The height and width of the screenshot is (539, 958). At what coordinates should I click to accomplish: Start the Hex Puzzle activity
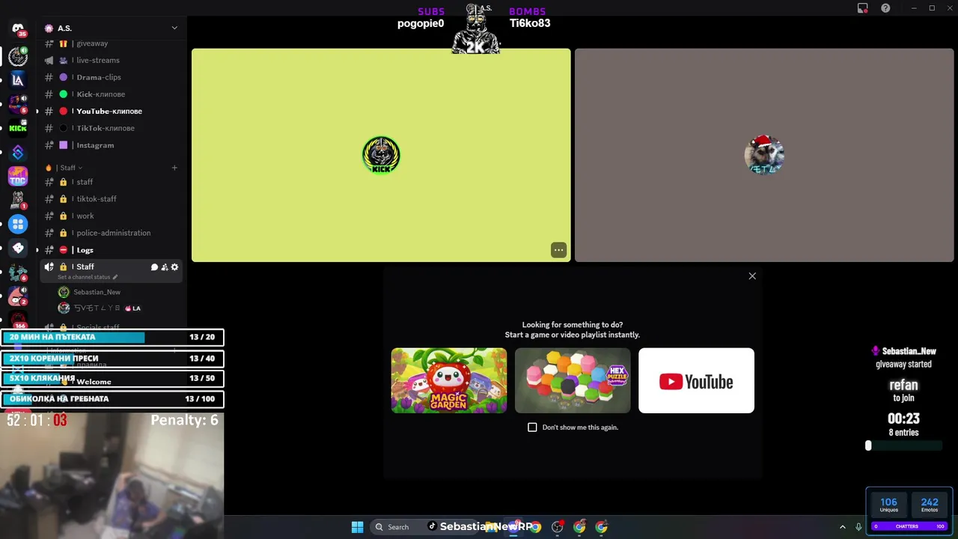click(x=573, y=380)
